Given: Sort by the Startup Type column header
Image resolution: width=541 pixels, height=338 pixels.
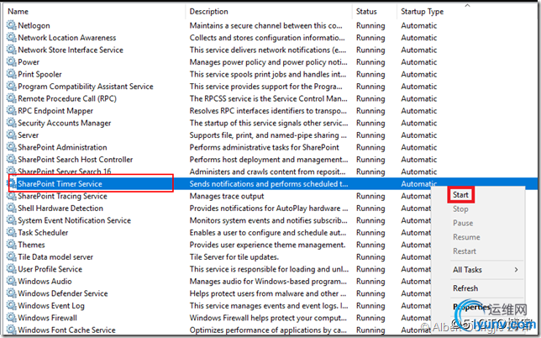Looking at the screenshot, I should pyautogui.click(x=423, y=12).
